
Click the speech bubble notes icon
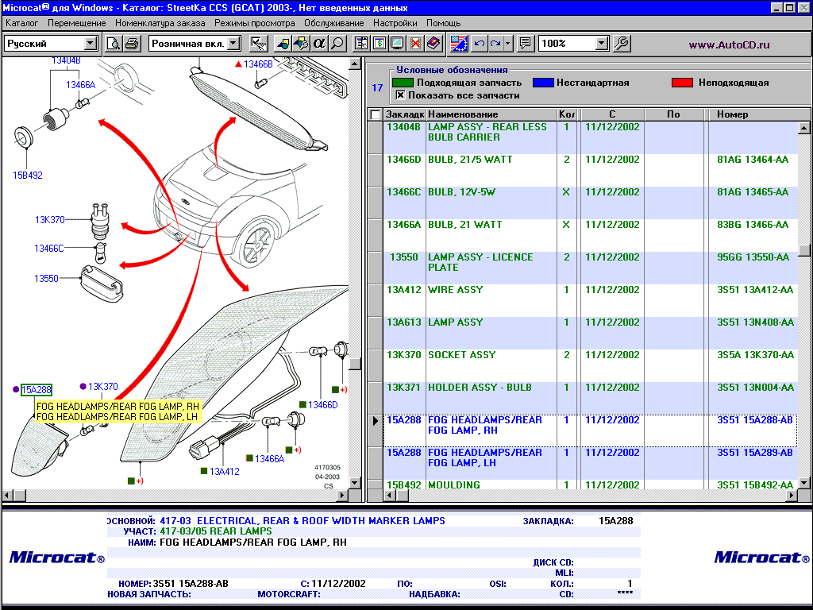pos(526,44)
